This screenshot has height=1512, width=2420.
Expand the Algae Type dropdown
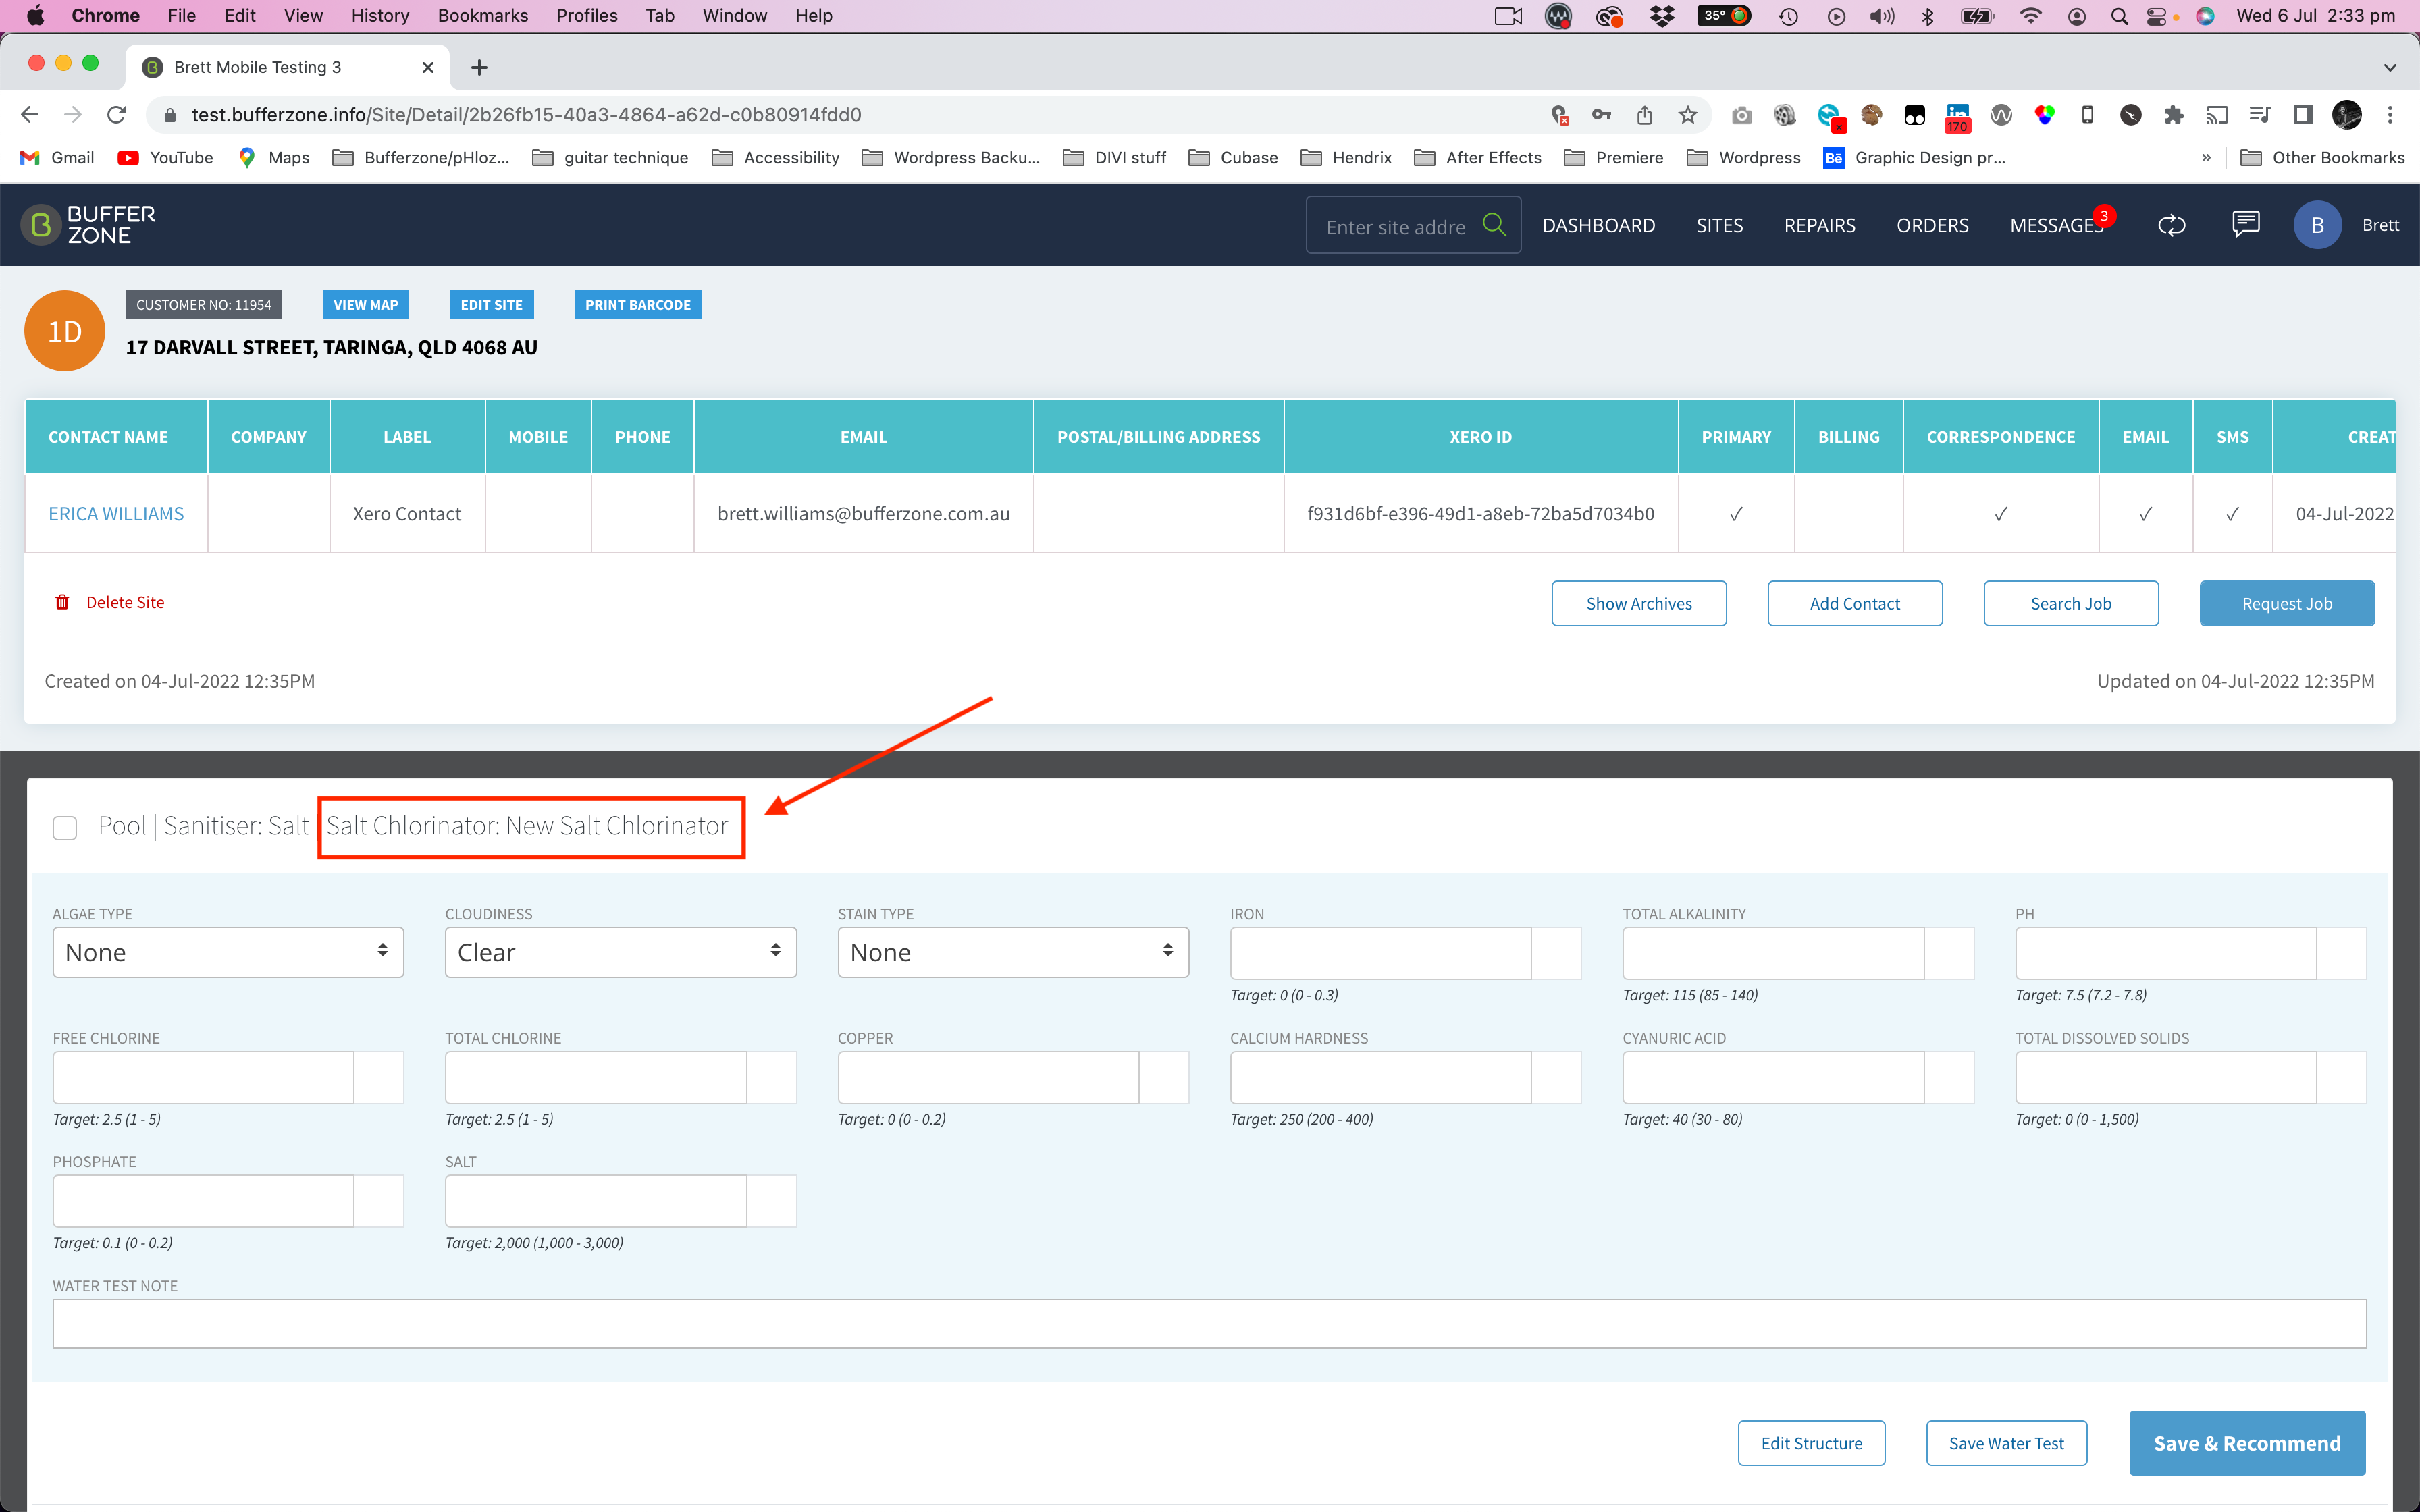[228, 952]
